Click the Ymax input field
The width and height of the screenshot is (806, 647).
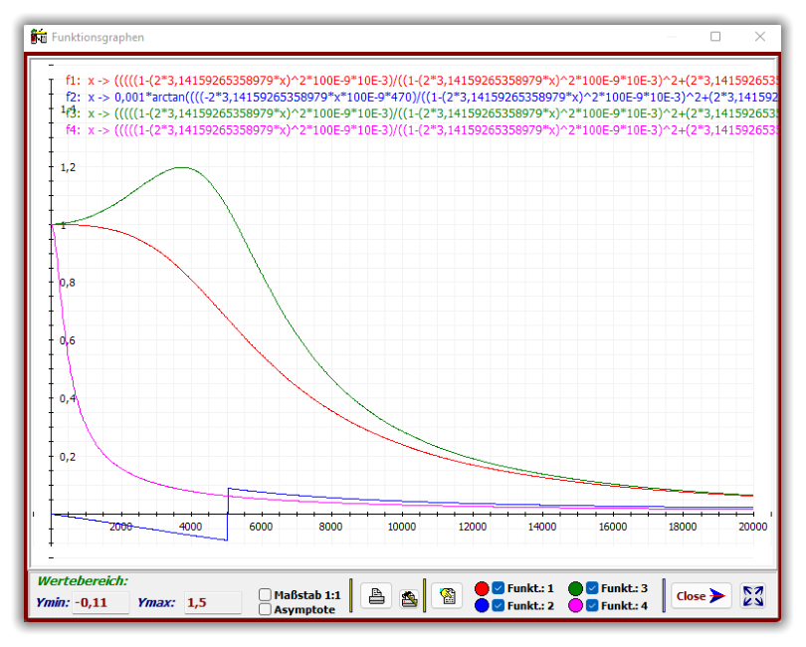click(x=212, y=602)
